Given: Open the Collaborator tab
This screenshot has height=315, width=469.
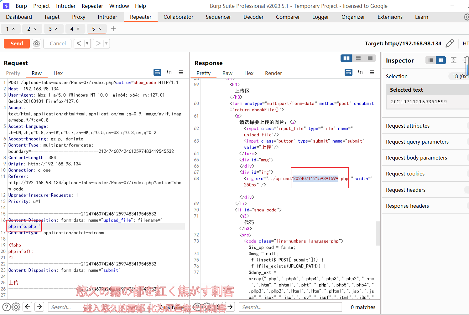Looking at the screenshot, I should tap(178, 17).
